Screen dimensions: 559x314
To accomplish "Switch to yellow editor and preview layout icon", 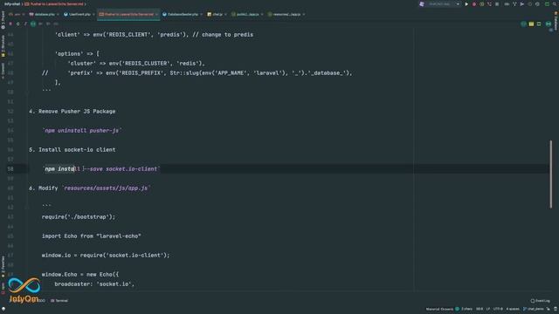I will click(531, 24).
